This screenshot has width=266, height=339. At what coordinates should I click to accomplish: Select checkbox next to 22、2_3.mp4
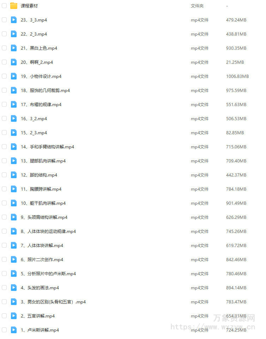coord(4,34)
